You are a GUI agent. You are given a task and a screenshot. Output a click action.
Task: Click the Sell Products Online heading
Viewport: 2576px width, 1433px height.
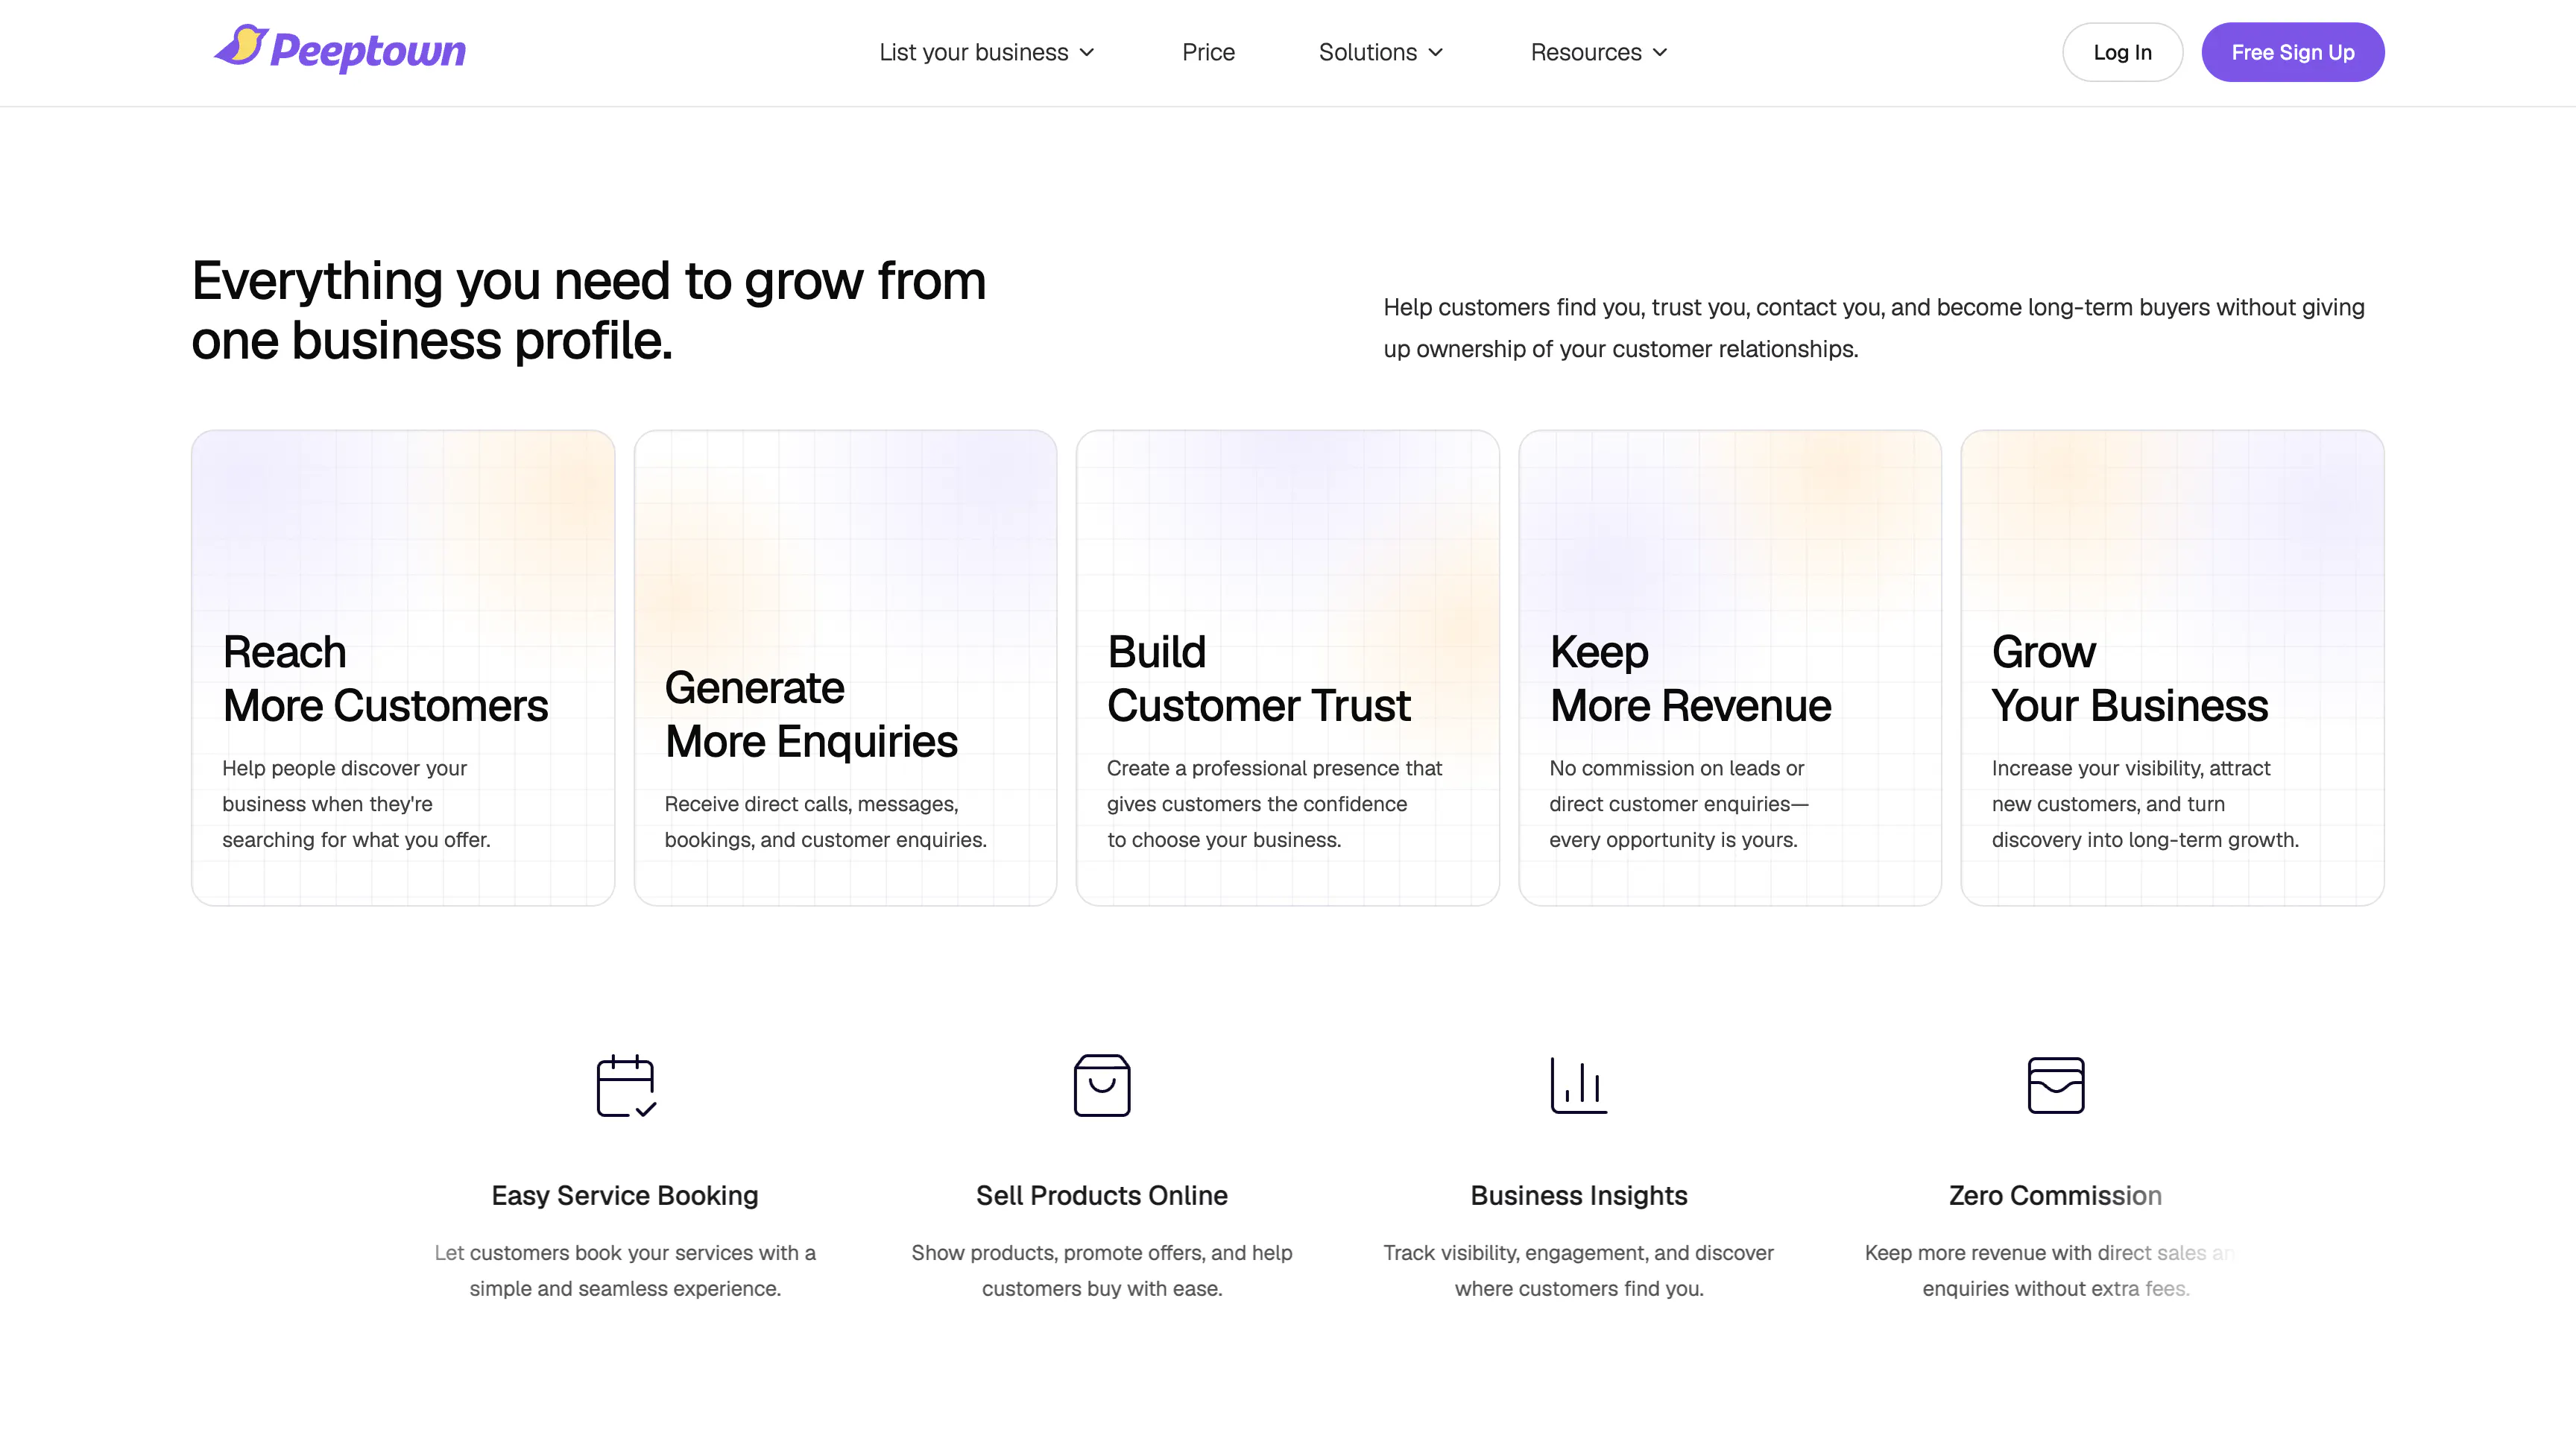point(1102,1196)
